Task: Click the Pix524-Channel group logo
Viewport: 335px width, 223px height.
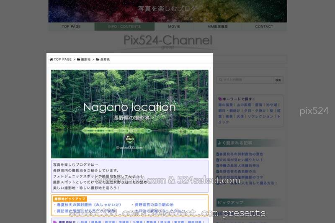Action: pos(167,42)
